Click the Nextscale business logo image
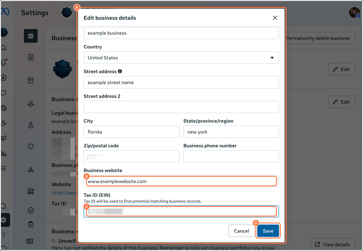Viewport: 363px width, 251px height. point(62,69)
